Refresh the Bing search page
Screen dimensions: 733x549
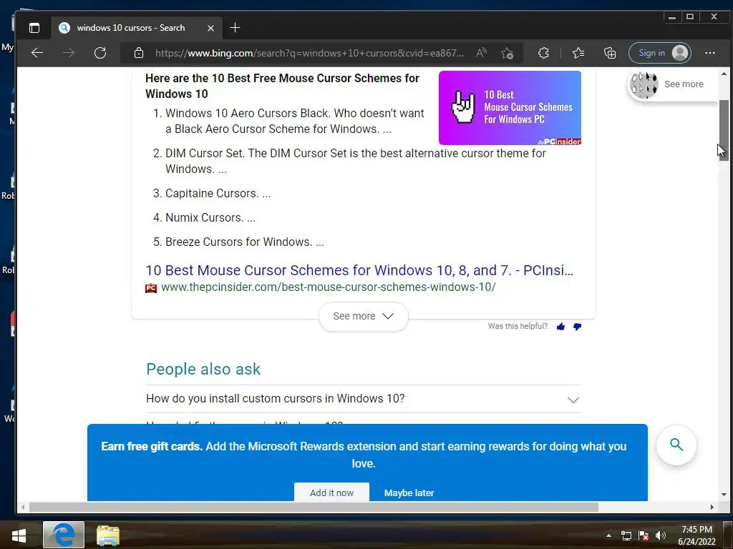[x=100, y=53]
